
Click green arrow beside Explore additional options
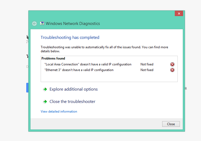(45, 89)
